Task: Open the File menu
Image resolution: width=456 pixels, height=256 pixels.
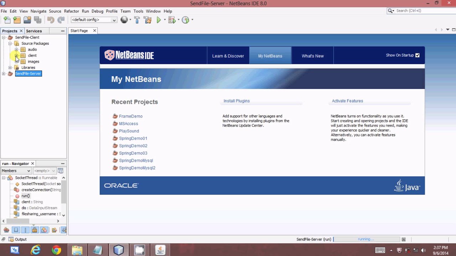Action: (x=4, y=11)
